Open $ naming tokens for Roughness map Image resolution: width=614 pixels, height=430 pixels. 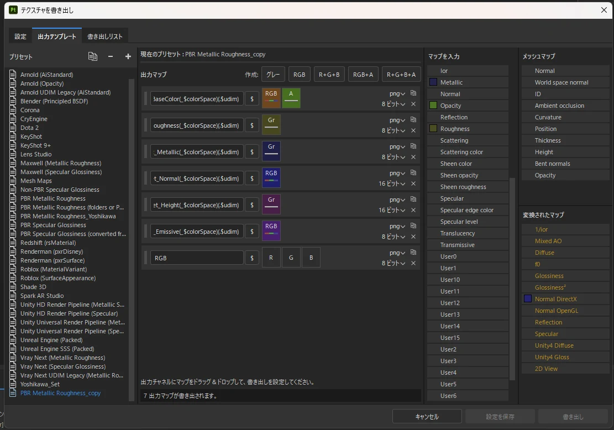point(252,125)
